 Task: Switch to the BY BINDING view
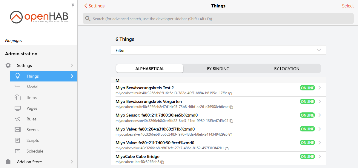(218, 69)
